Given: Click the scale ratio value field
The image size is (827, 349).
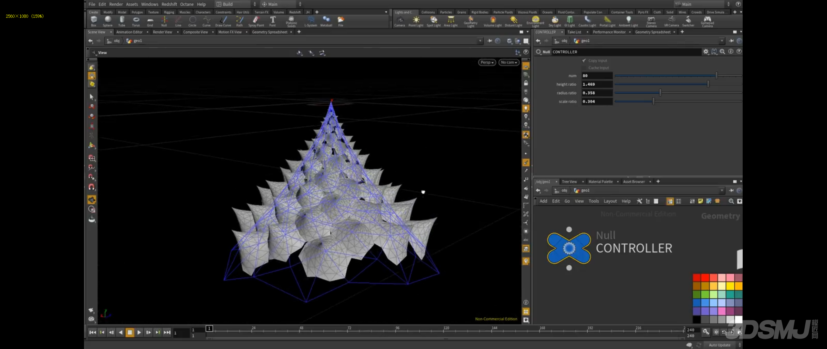Looking at the screenshot, I should pos(597,101).
